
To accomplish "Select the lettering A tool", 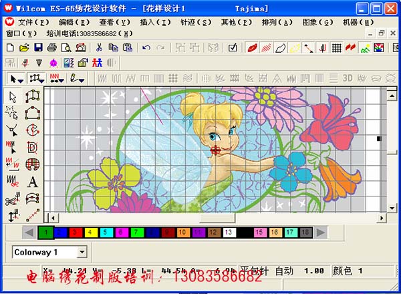I will pyautogui.click(x=32, y=181).
